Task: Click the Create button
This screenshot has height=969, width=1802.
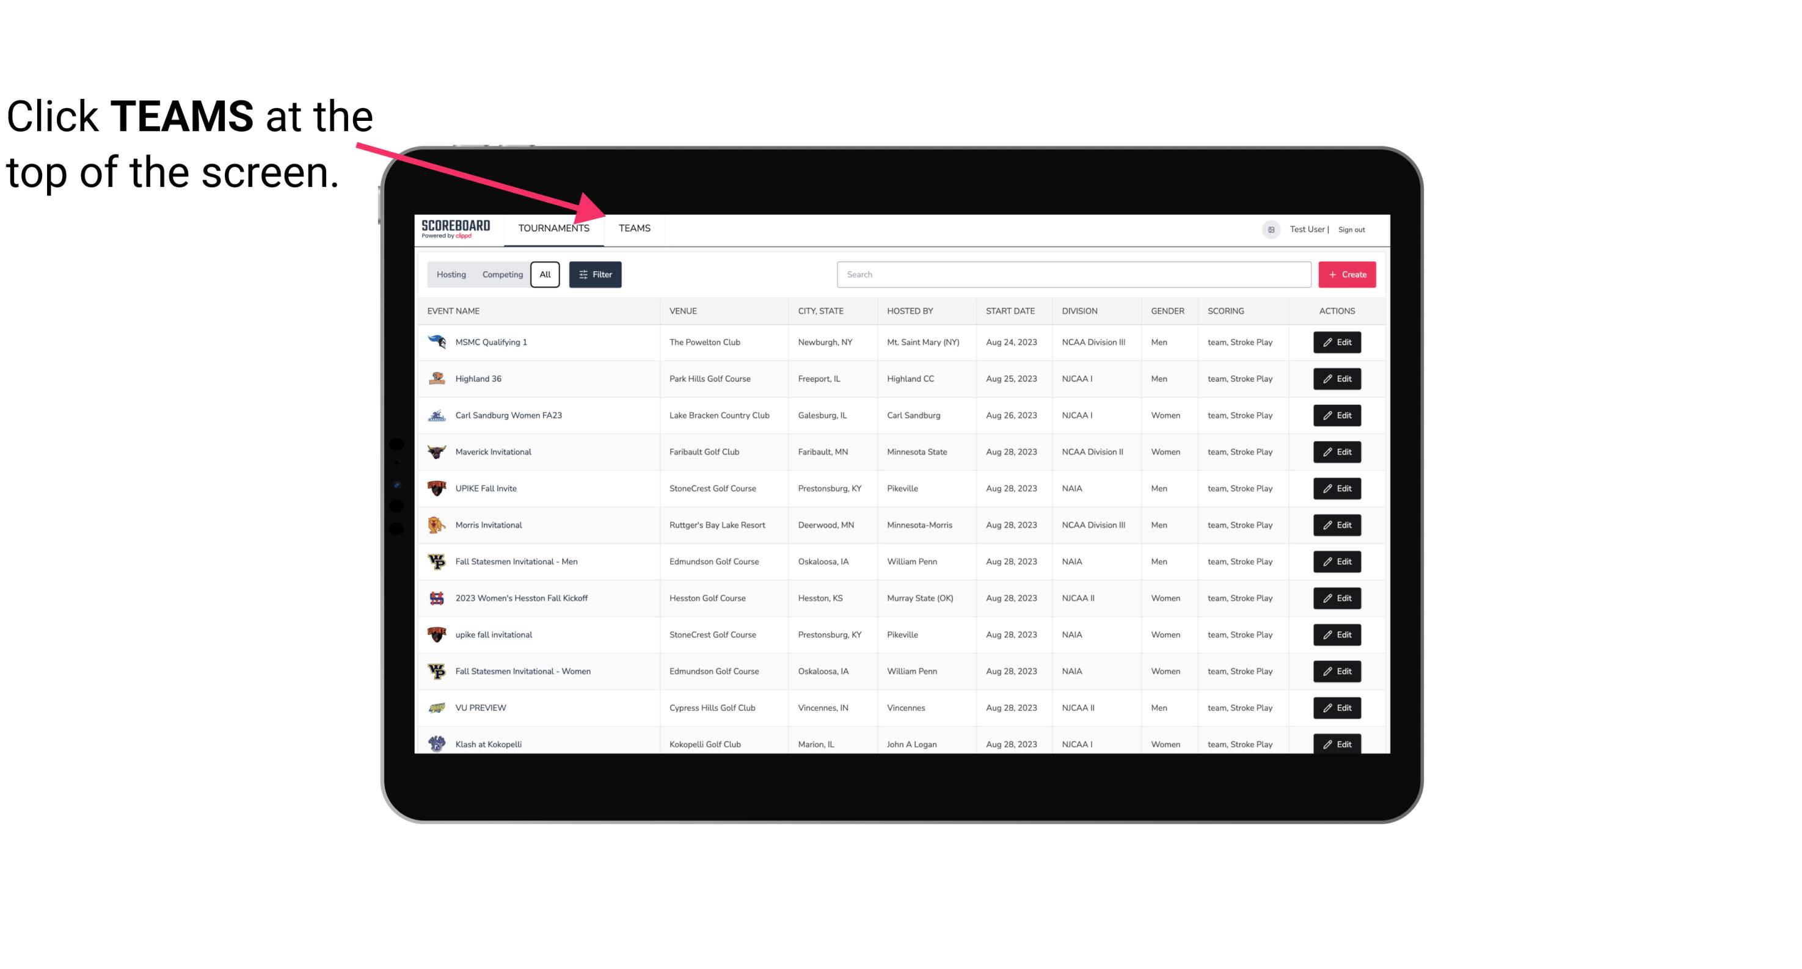Action: pyautogui.click(x=1346, y=274)
